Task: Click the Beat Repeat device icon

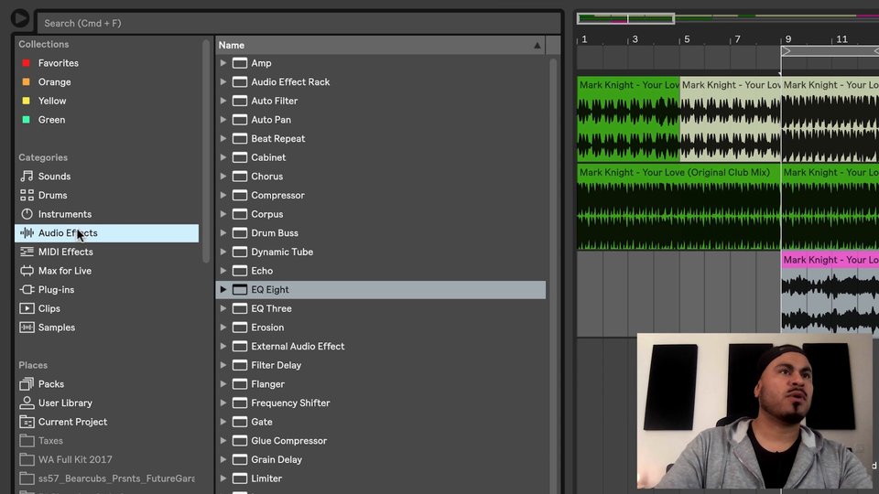Action: point(239,139)
